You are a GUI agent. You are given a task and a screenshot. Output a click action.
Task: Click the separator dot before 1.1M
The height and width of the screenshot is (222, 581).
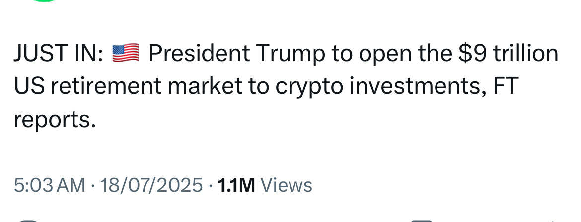click(x=211, y=185)
